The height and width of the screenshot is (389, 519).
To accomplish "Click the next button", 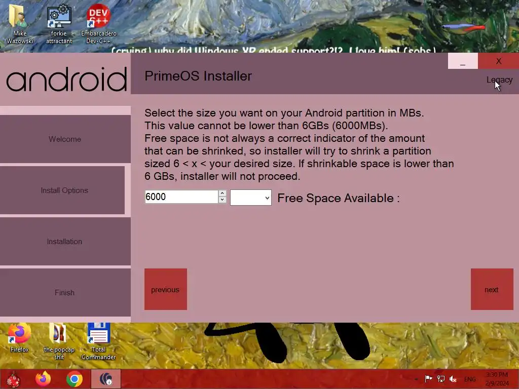I will tap(492, 289).
